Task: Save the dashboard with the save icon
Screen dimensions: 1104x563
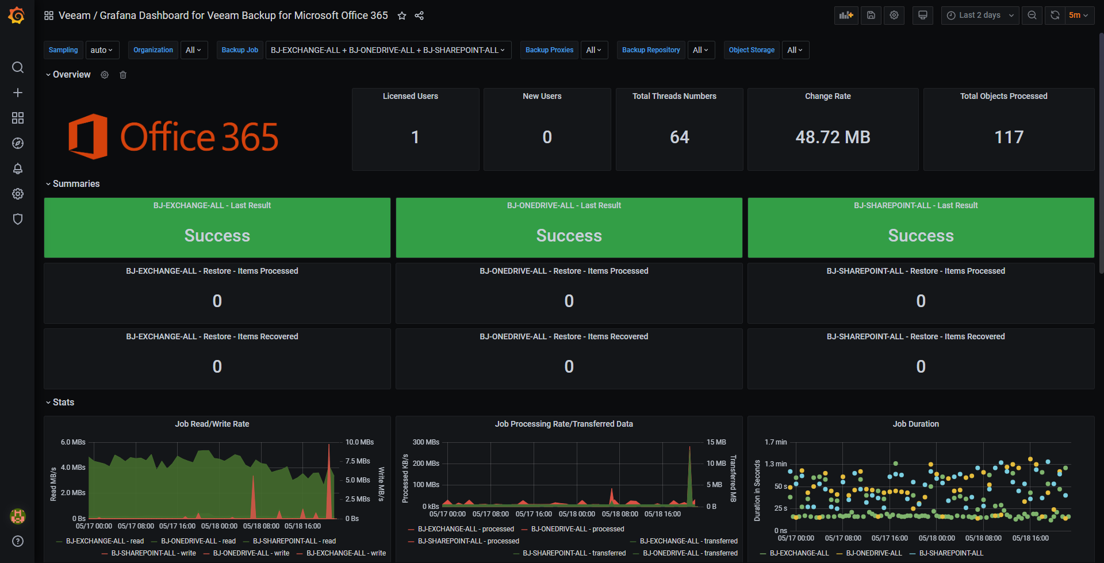Action: 871,16
